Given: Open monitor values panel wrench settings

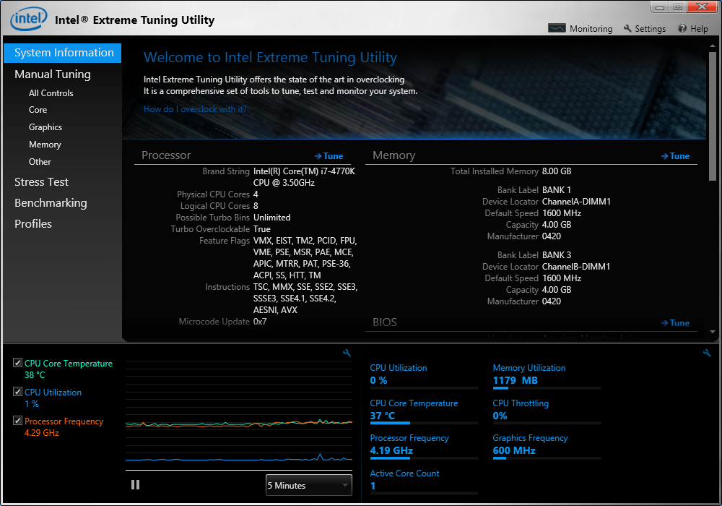Looking at the screenshot, I should pos(707,353).
